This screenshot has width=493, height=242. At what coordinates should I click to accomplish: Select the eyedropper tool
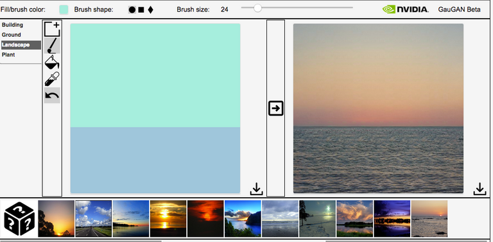(52, 79)
